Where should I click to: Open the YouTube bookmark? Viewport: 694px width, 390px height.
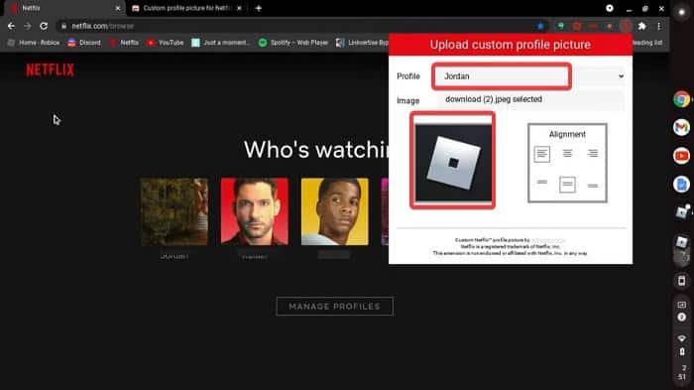(x=166, y=43)
